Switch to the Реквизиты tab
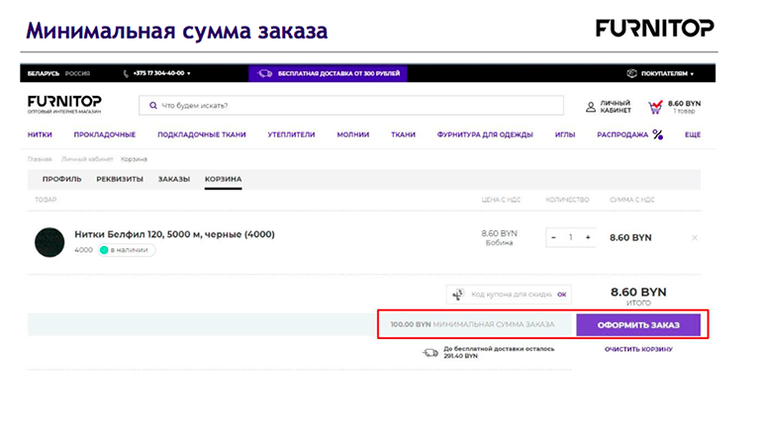Viewport: 762px width, 426px height. tap(120, 179)
